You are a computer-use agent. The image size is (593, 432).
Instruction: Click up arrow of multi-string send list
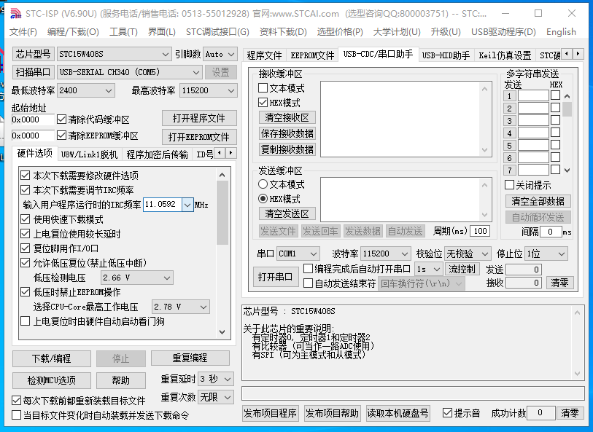point(567,96)
